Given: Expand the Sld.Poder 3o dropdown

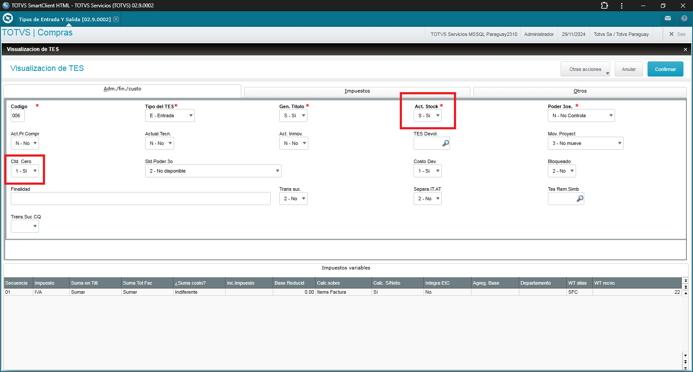Looking at the screenshot, I should pyautogui.click(x=213, y=171).
